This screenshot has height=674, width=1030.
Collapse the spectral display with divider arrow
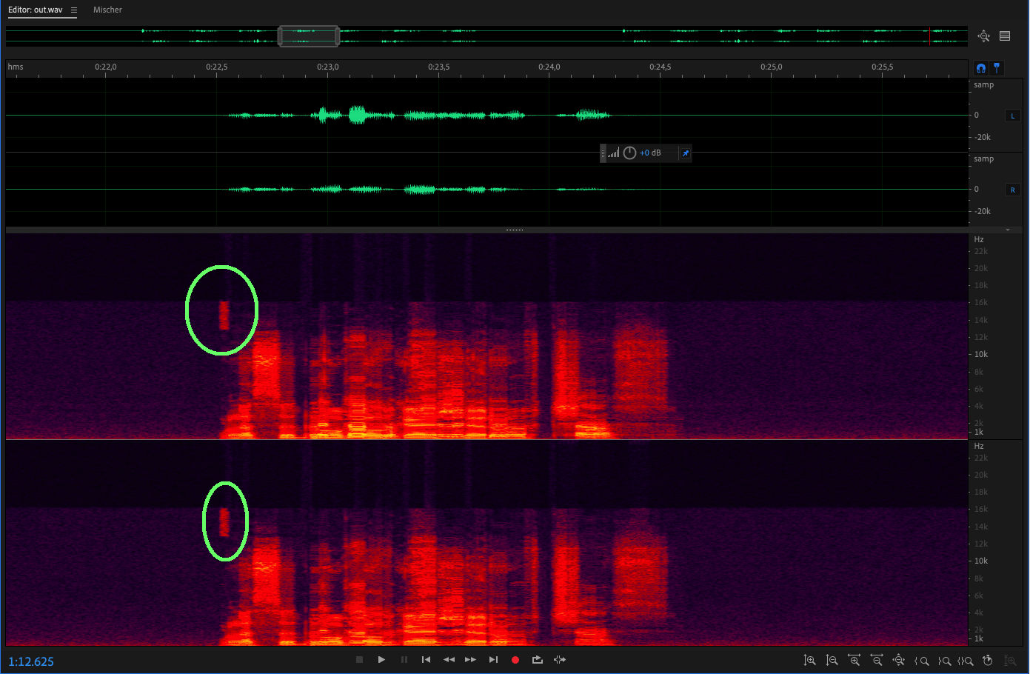pos(1008,230)
